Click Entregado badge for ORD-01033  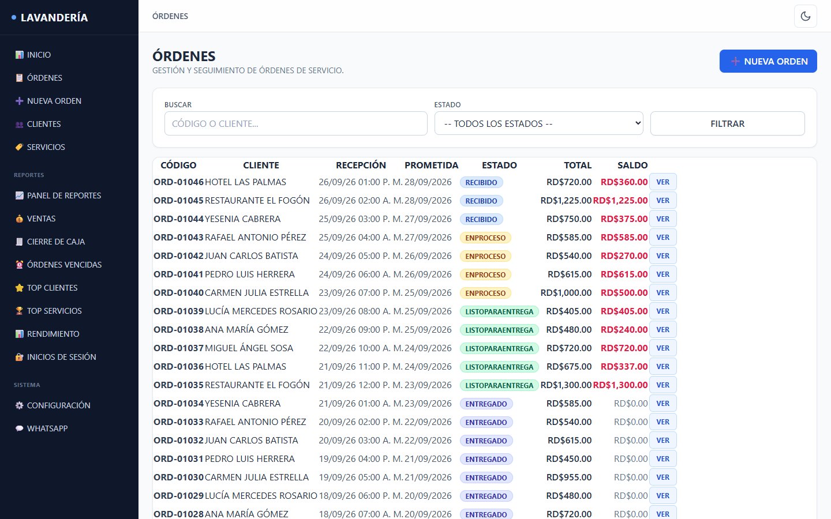486,422
